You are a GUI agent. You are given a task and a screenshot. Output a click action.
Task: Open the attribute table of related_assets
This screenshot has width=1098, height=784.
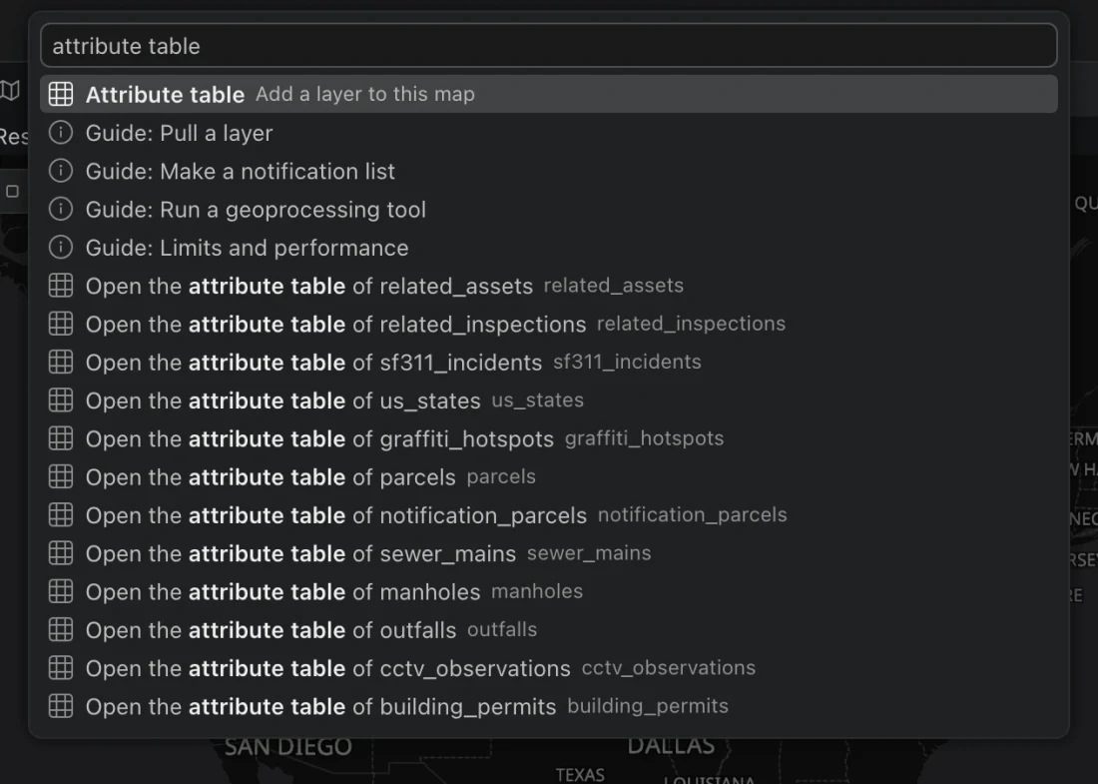[x=548, y=286]
